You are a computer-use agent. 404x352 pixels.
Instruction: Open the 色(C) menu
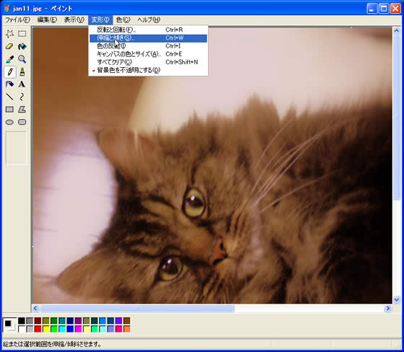tap(123, 19)
